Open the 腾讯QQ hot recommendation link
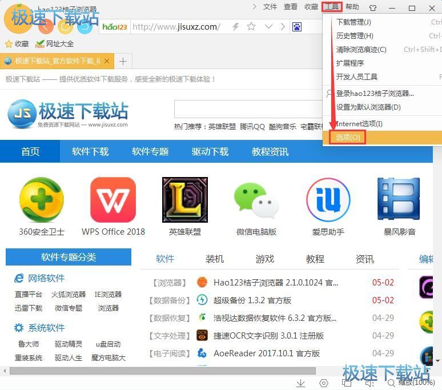442x390 pixels. [252, 127]
